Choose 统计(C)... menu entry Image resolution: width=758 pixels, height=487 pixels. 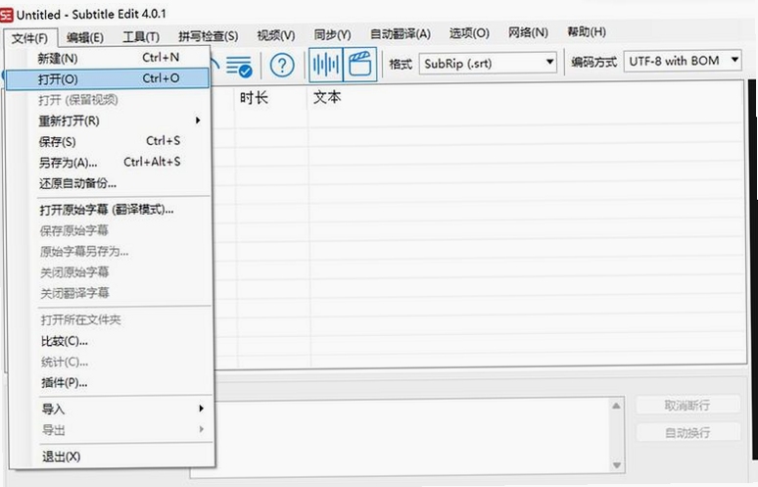click(x=112, y=362)
